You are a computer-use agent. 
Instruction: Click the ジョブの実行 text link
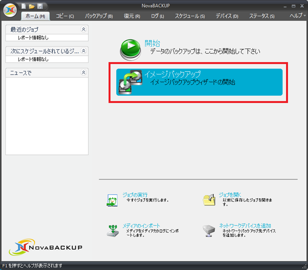click(135, 195)
